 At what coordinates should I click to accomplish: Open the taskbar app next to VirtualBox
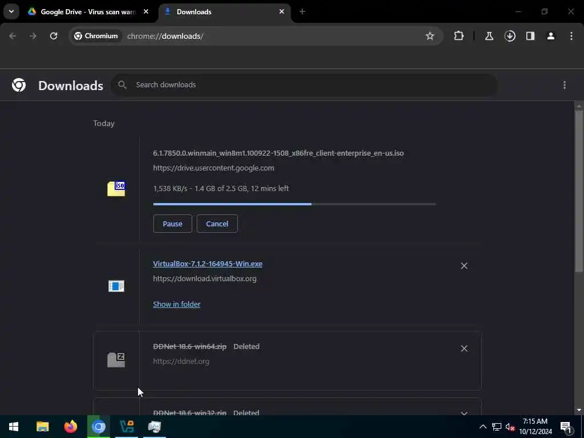[x=155, y=427]
